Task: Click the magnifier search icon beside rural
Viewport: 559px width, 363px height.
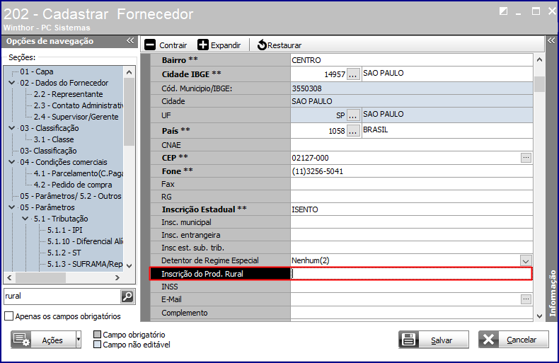Action: click(x=127, y=296)
